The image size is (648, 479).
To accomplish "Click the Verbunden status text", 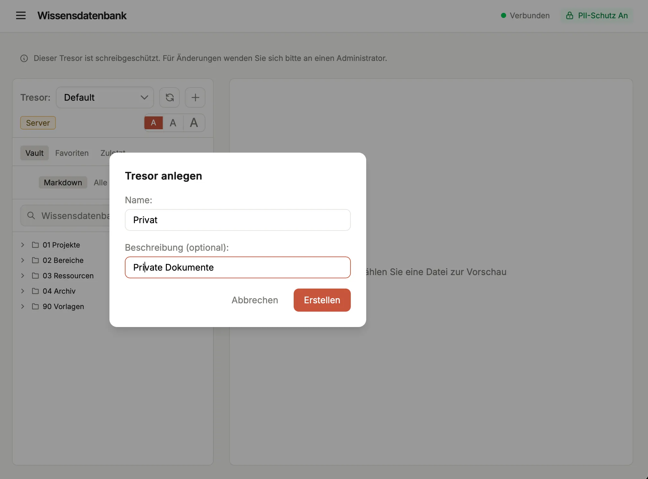I will click(530, 15).
